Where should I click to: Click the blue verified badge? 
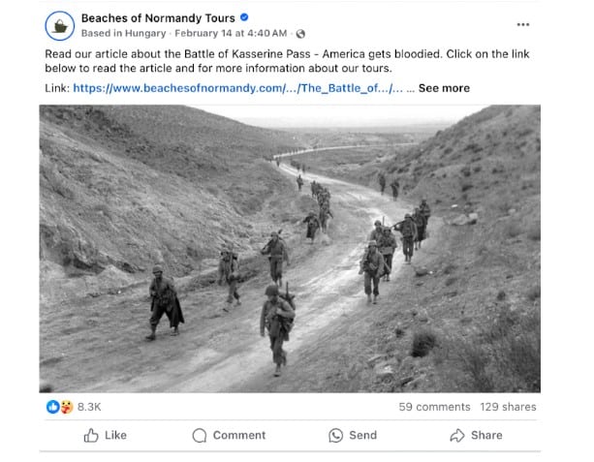pyautogui.click(x=244, y=17)
